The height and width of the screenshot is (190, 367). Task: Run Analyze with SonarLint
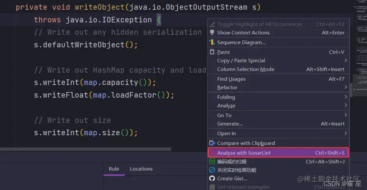278,153
